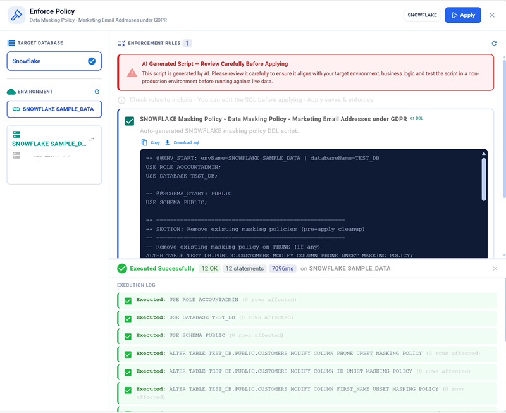Click the Environment cloud icon
The width and height of the screenshot is (506, 413).
(x=11, y=92)
